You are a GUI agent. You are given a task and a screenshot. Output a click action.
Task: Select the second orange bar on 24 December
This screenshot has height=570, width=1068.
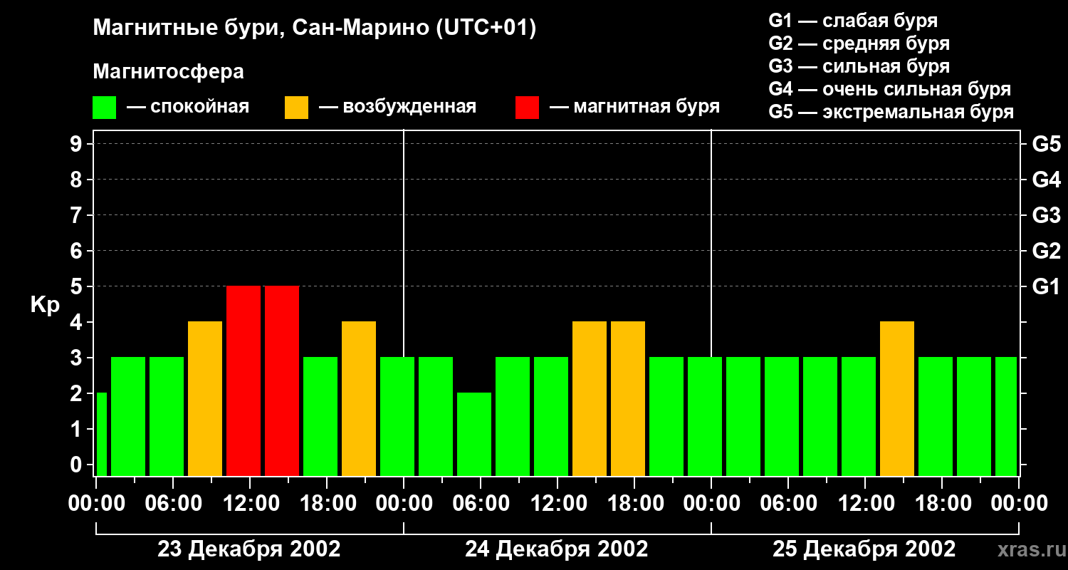tap(628, 398)
